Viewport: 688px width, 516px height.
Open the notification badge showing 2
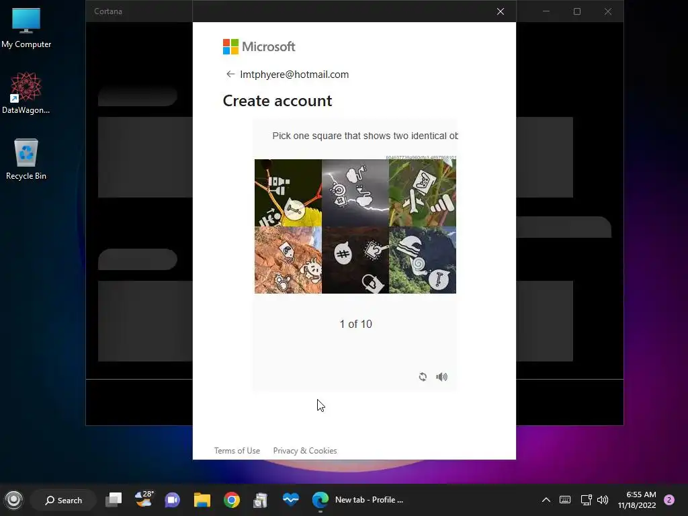click(669, 500)
